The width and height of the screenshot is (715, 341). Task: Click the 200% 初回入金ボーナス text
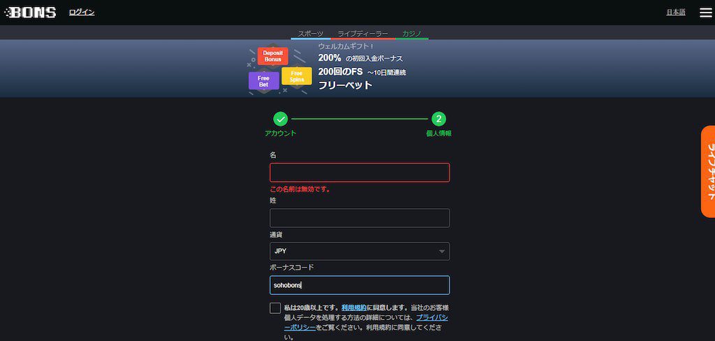[360, 59]
